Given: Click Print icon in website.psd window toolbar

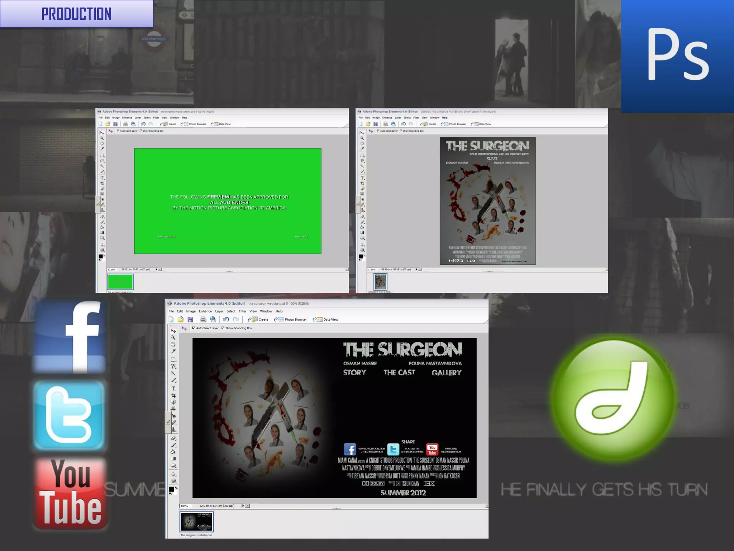Looking at the screenshot, I should (203, 319).
